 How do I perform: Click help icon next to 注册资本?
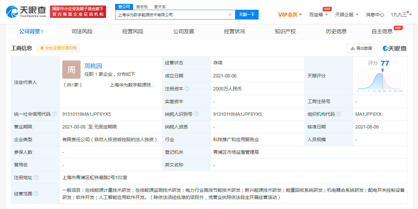pyautogui.click(x=187, y=89)
